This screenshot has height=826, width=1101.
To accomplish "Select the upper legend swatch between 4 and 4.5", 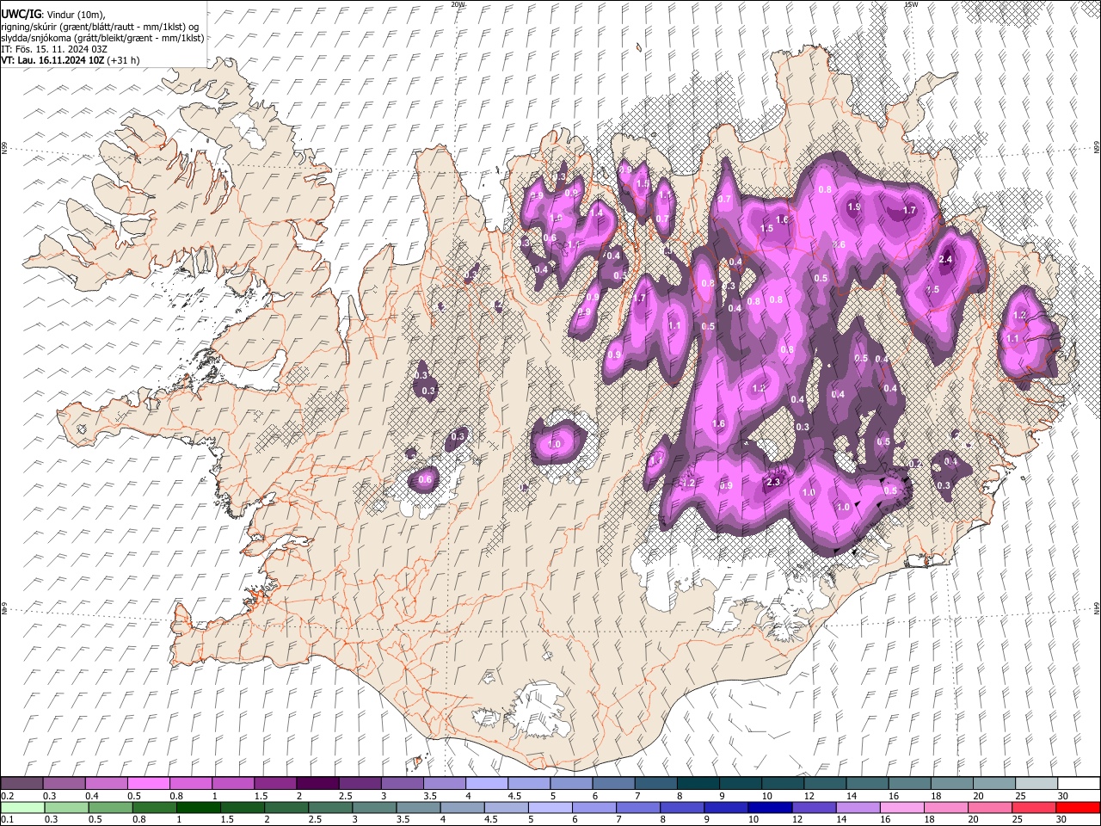I will click(486, 783).
